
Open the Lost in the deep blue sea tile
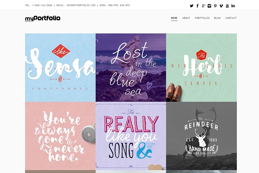click(x=131, y=68)
